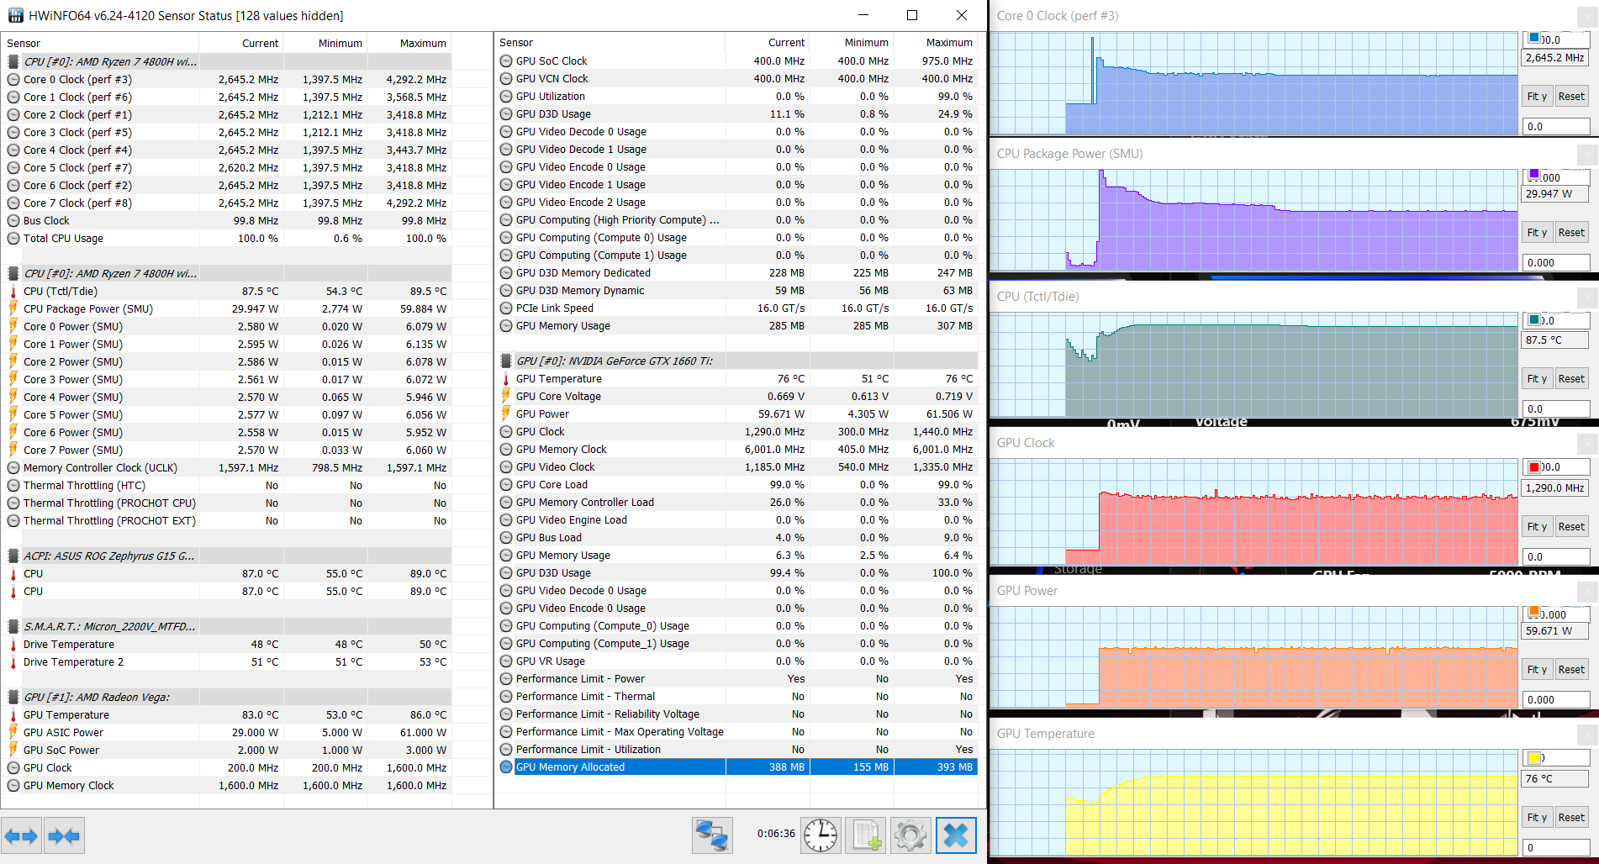Image resolution: width=1599 pixels, height=864 pixels.
Task: Select the GPU VR Usage row
Action: [736, 661]
